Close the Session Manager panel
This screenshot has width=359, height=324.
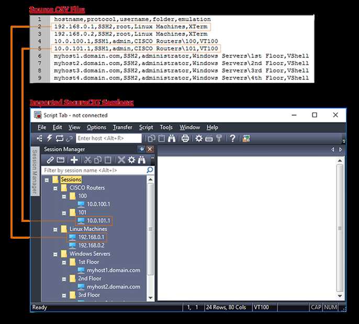[x=150, y=149]
